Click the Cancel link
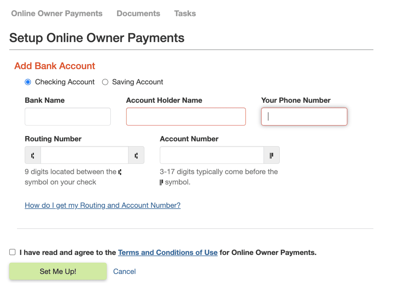Viewport: 394px width, 283px height. click(124, 271)
